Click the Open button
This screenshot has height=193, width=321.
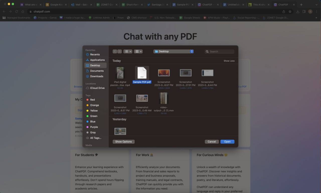tap(227, 142)
